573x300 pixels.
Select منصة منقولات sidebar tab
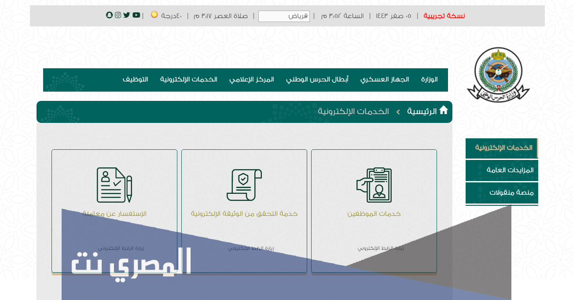point(502,193)
